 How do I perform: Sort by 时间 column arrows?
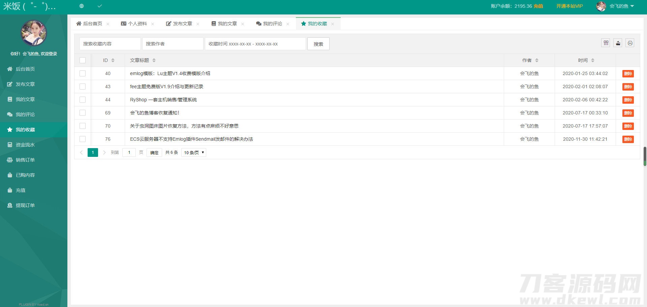pyautogui.click(x=593, y=60)
